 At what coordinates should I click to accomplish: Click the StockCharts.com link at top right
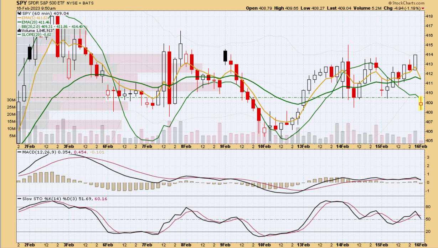[x=406, y=3]
